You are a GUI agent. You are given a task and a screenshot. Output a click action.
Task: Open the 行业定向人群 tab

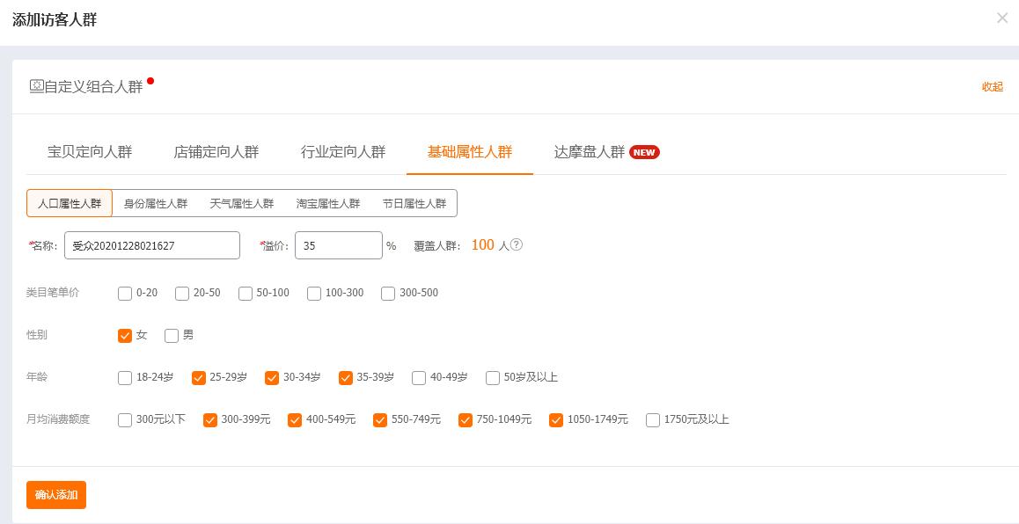coord(344,151)
